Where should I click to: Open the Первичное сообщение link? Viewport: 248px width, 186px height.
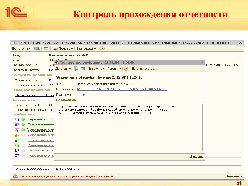tap(41, 119)
